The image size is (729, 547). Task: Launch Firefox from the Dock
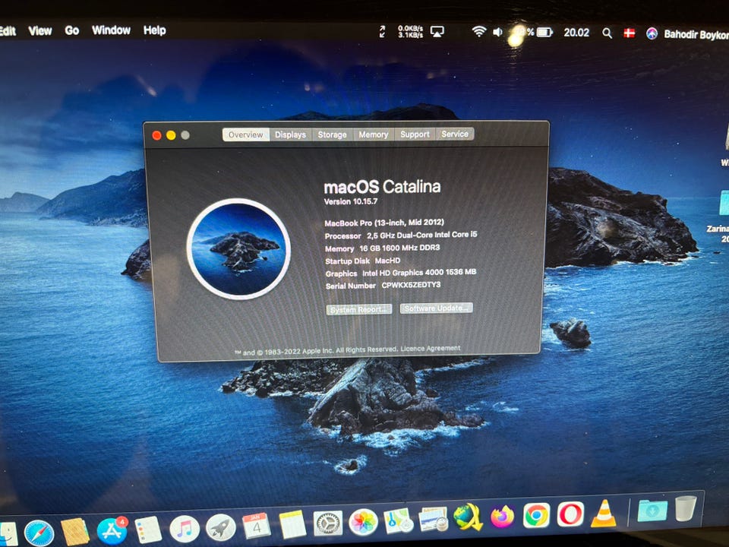pos(502,517)
